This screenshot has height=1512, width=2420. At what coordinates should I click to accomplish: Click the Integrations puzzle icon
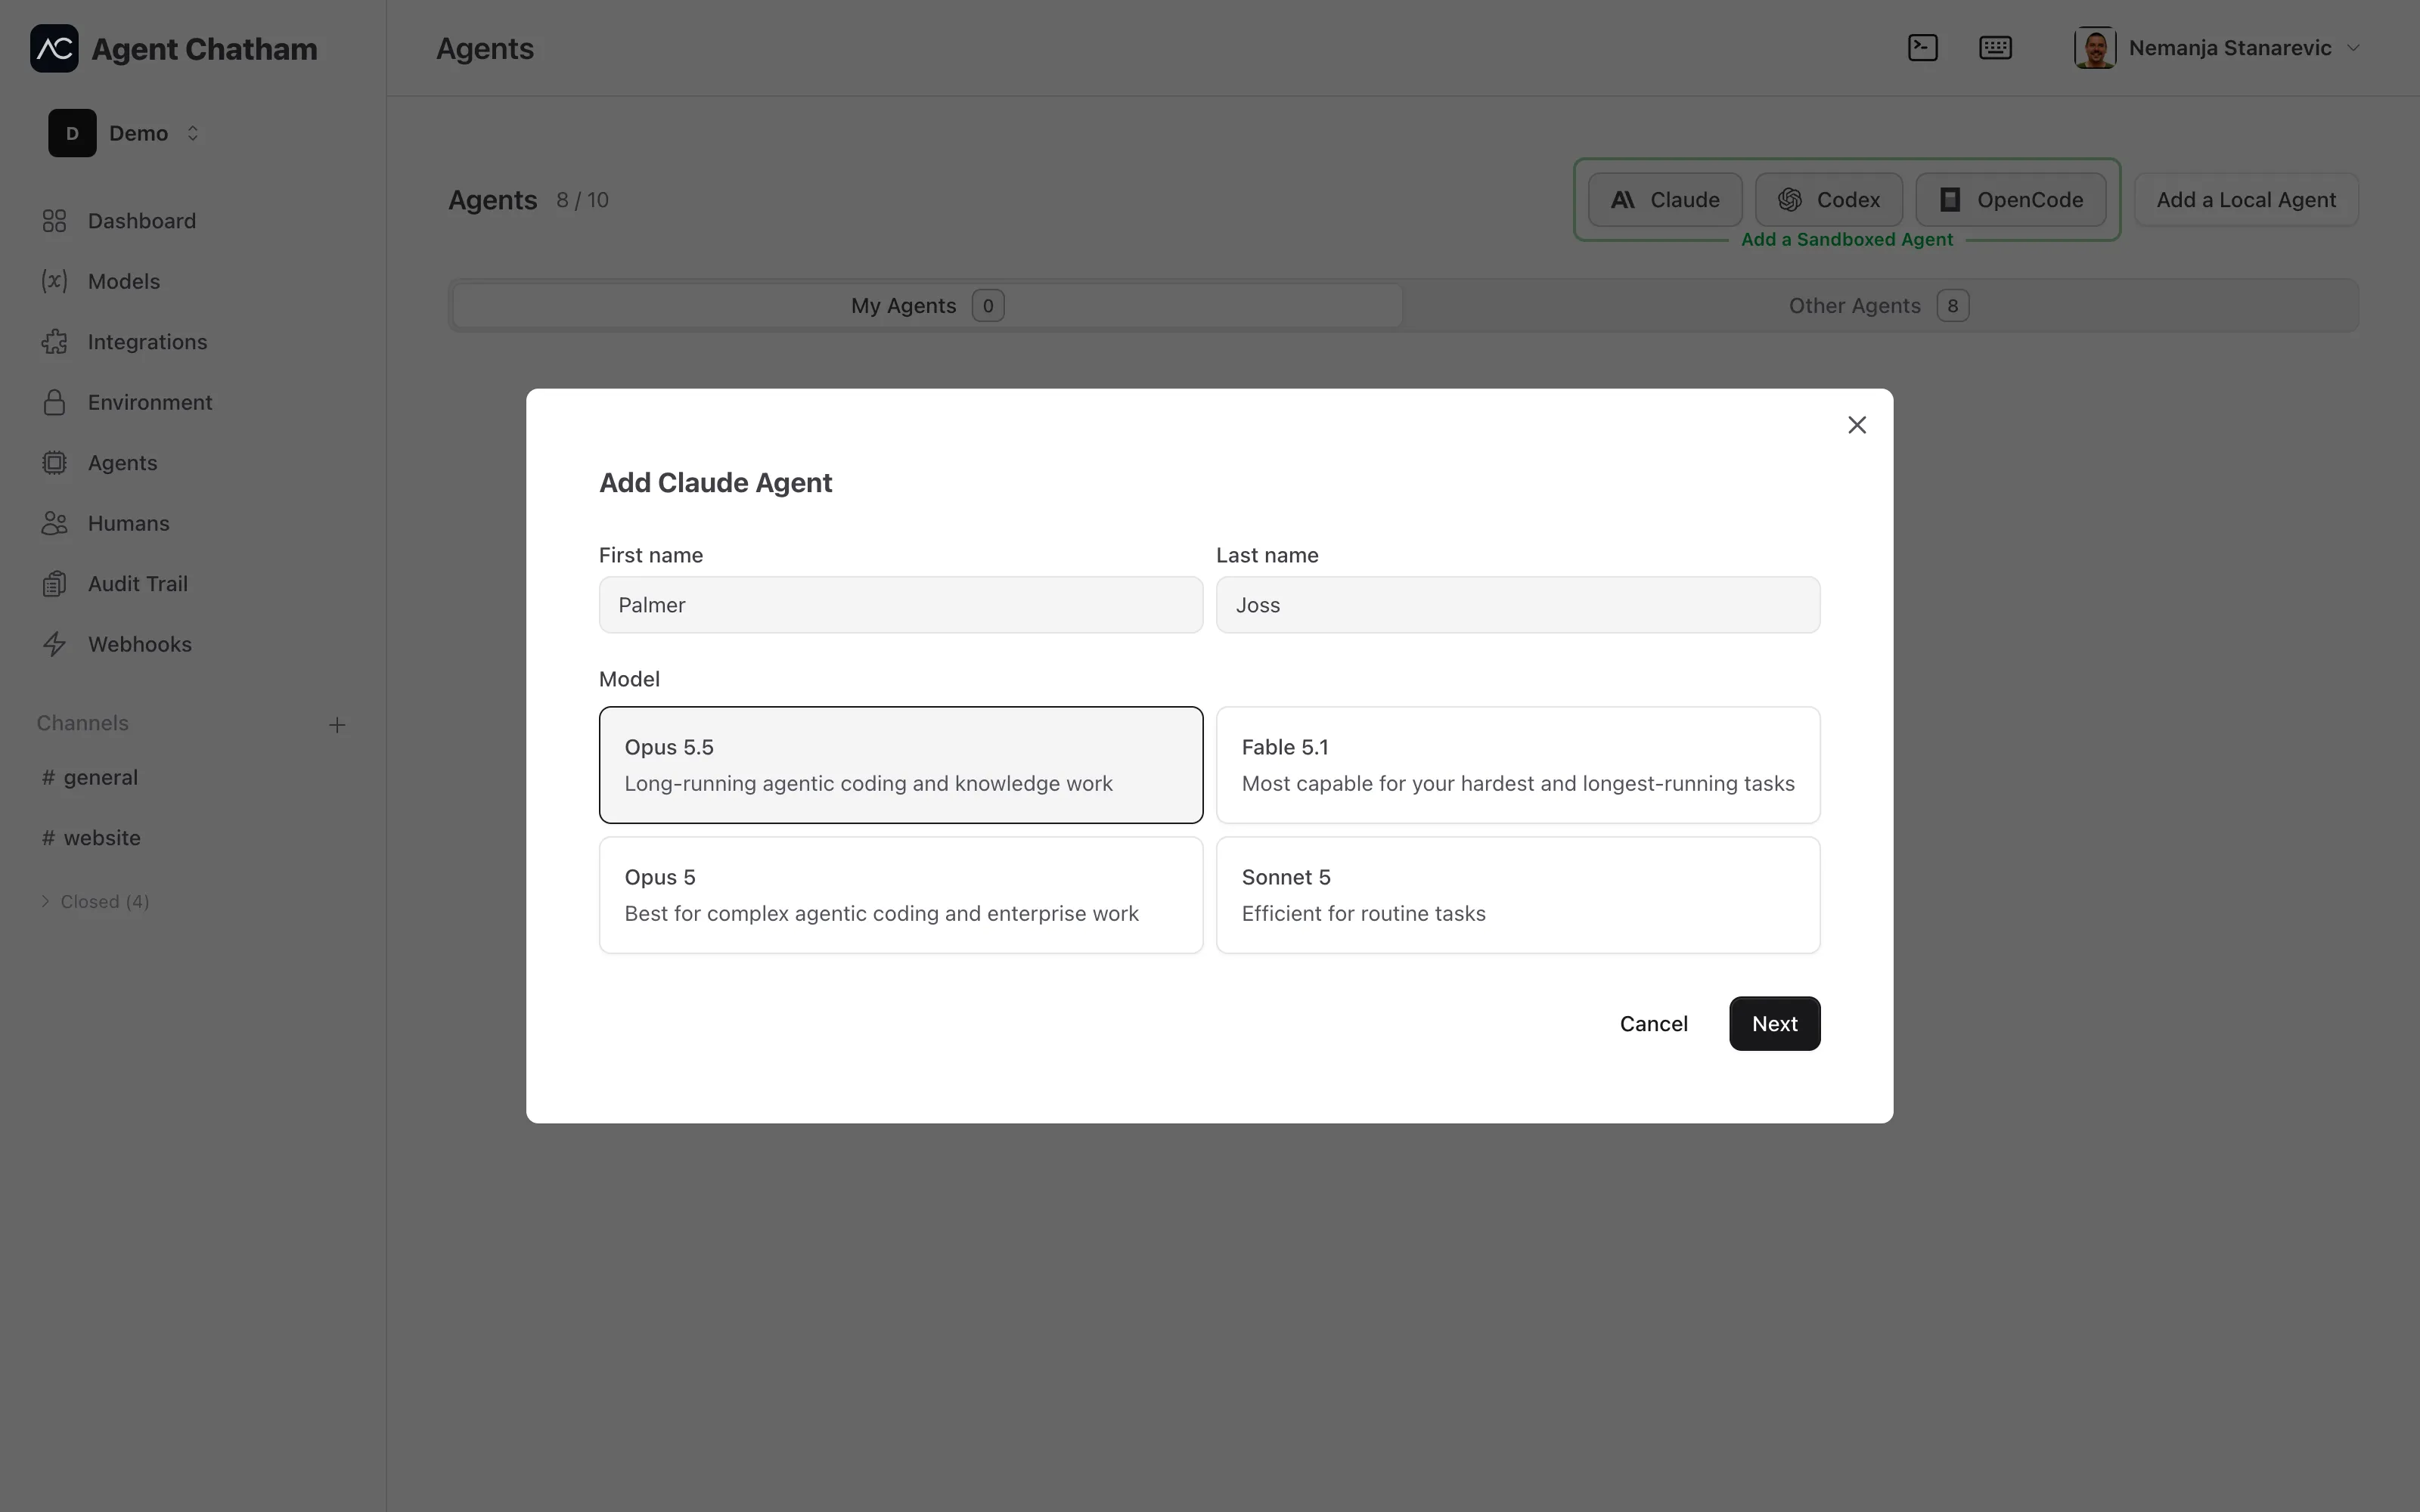(54, 342)
